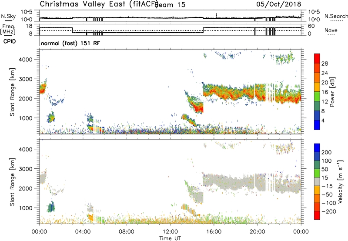Screen dimensions: 348x241
Task: Click the '20:00' time tick label
Action: [x=257, y=232]
